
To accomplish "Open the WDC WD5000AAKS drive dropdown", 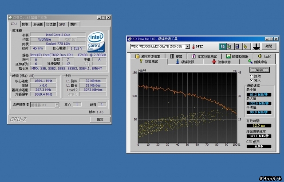I will coord(188,46).
